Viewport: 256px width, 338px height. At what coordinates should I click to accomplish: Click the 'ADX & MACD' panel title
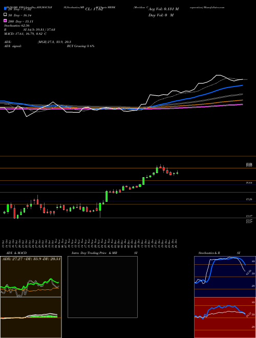(16, 253)
